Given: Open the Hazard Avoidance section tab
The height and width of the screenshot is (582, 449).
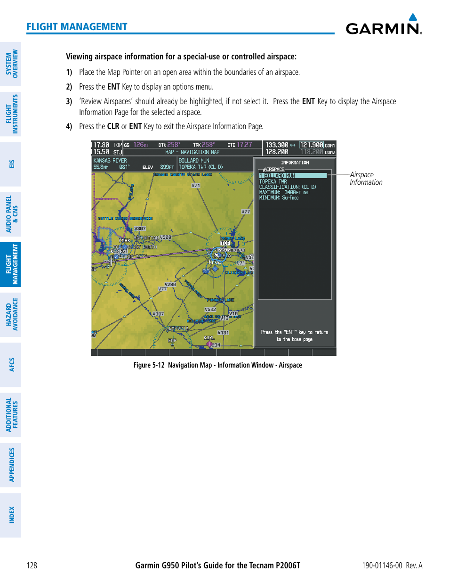Looking at the screenshot, I should pyautogui.click(x=11, y=314).
